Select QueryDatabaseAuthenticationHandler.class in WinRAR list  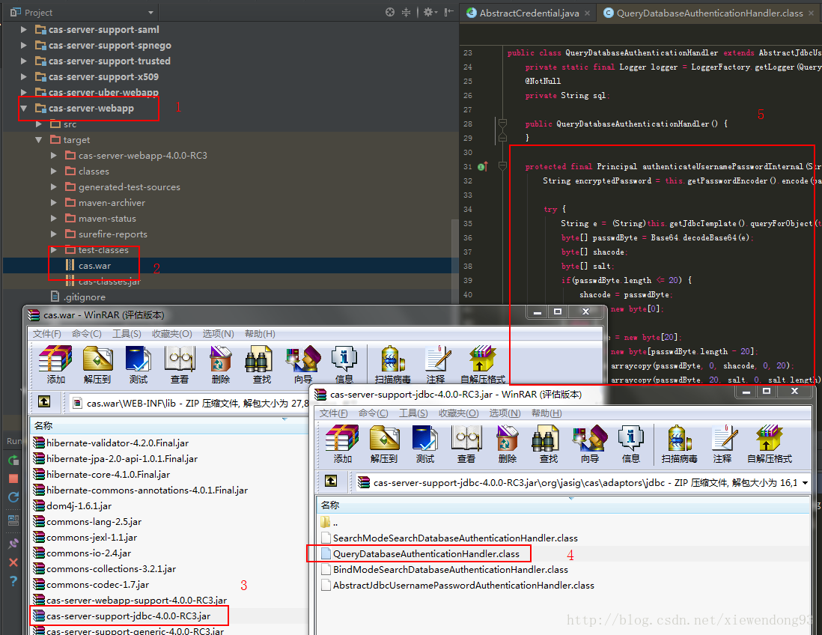[426, 553]
